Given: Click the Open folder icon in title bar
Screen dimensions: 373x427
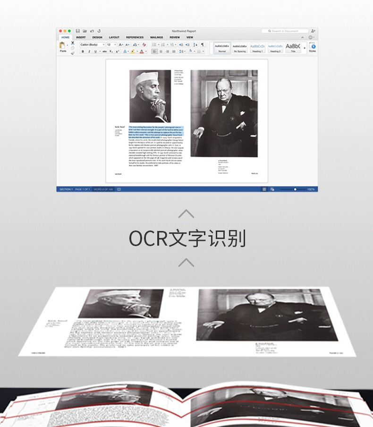Looking at the screenshot, I should click(85, 31).
